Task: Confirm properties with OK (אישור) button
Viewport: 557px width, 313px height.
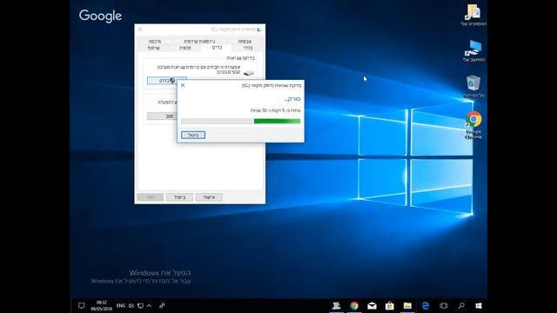Action: pyautogui.click(x=209, y=197)
